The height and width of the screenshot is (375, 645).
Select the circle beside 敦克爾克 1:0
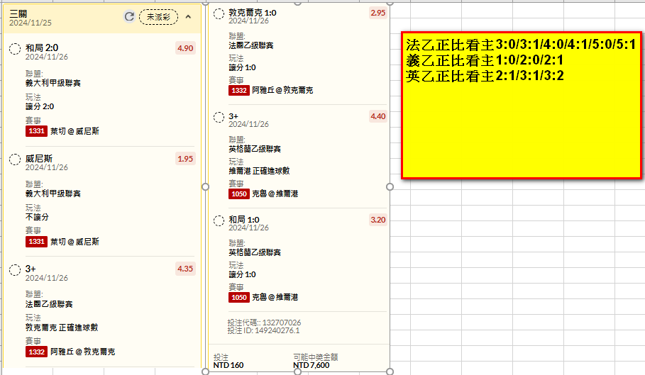pyautogui.click(x=219, y=13)
